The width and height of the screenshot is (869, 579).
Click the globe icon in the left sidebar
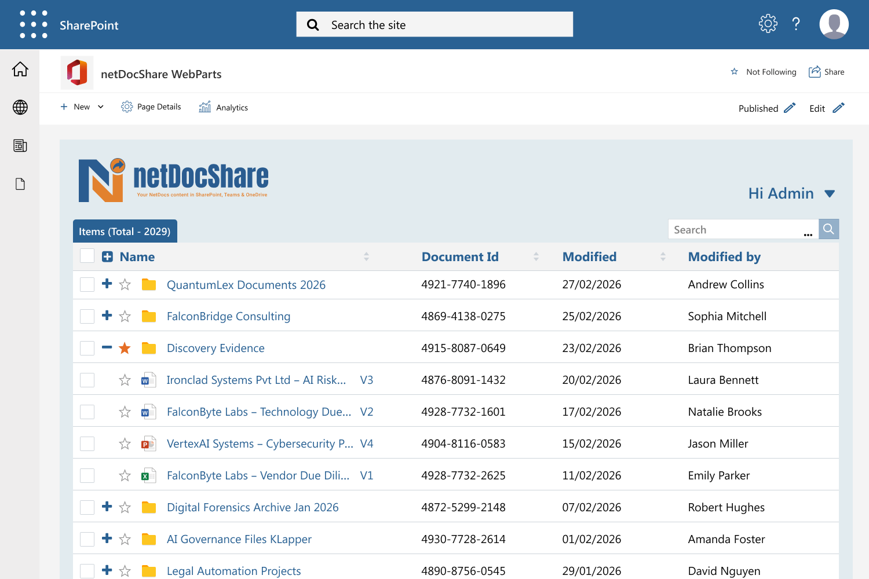click(20, 107)
